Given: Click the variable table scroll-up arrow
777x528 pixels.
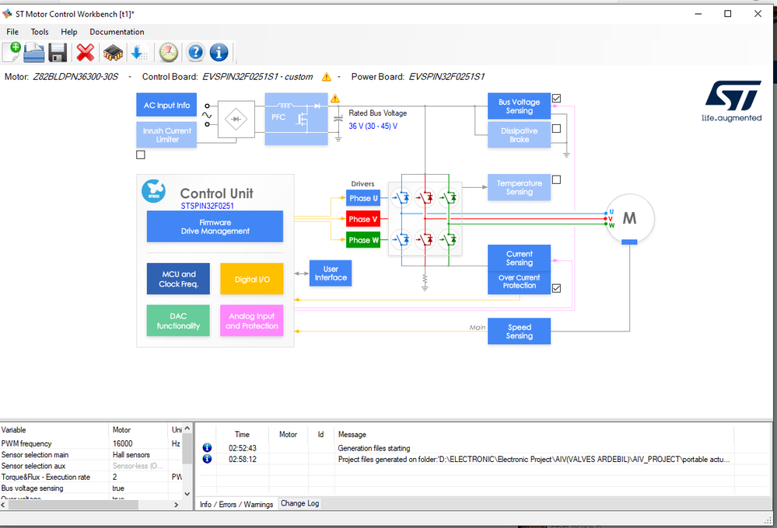Looking at the screenshot, I should [x=187, y=428].
